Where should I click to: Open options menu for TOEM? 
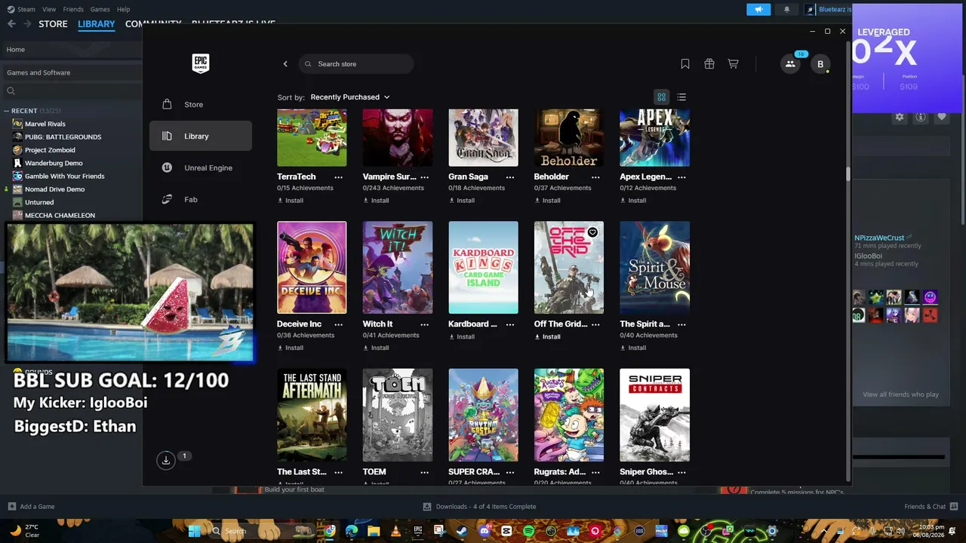click(x=424, y=472)
